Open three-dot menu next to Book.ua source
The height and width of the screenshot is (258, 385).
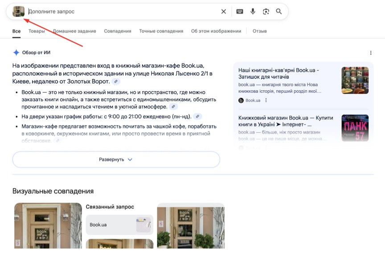(x=266, y=100)
